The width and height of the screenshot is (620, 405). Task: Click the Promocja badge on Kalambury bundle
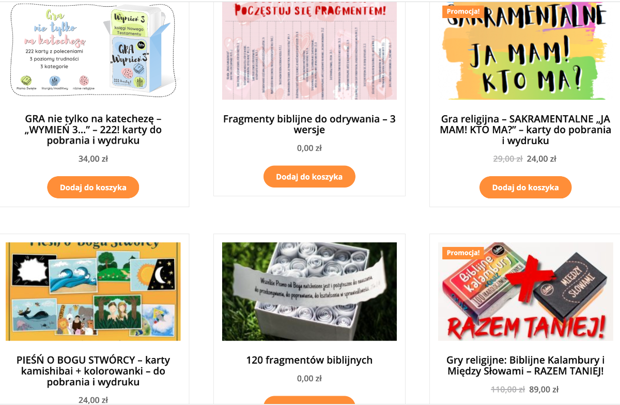(x=463, y=253)
